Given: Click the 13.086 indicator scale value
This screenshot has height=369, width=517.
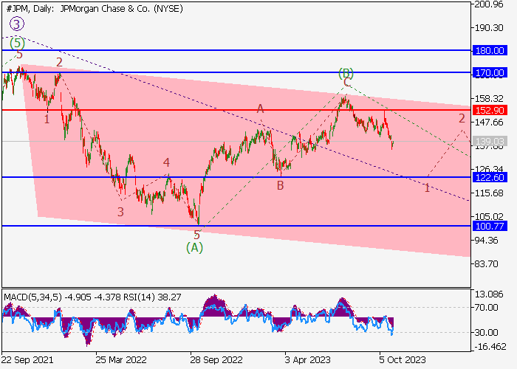Looking at the screenshot, I should 489,294.
